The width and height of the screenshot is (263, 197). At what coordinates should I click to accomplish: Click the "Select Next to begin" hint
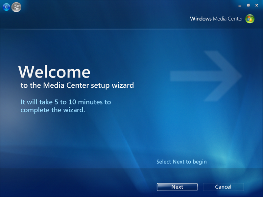(181, 162)
